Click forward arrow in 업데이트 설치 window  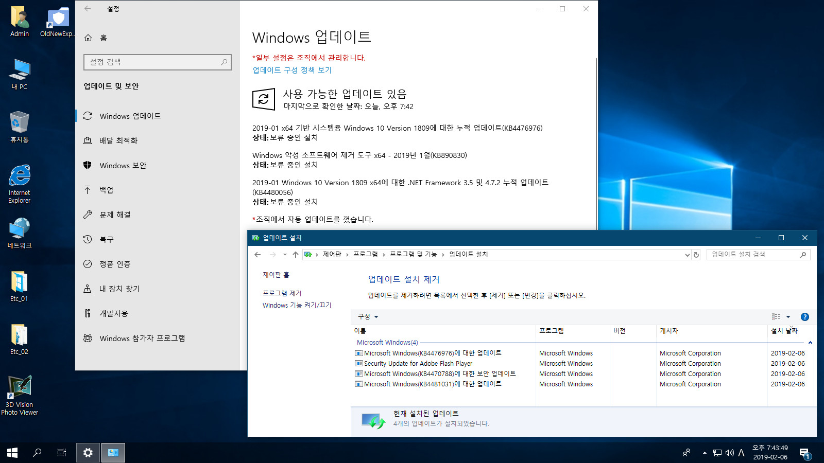point(272,254)
